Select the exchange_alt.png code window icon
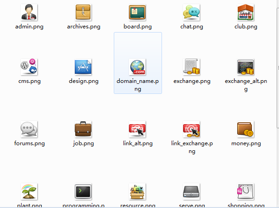279x208 pixels. [246, 67]
